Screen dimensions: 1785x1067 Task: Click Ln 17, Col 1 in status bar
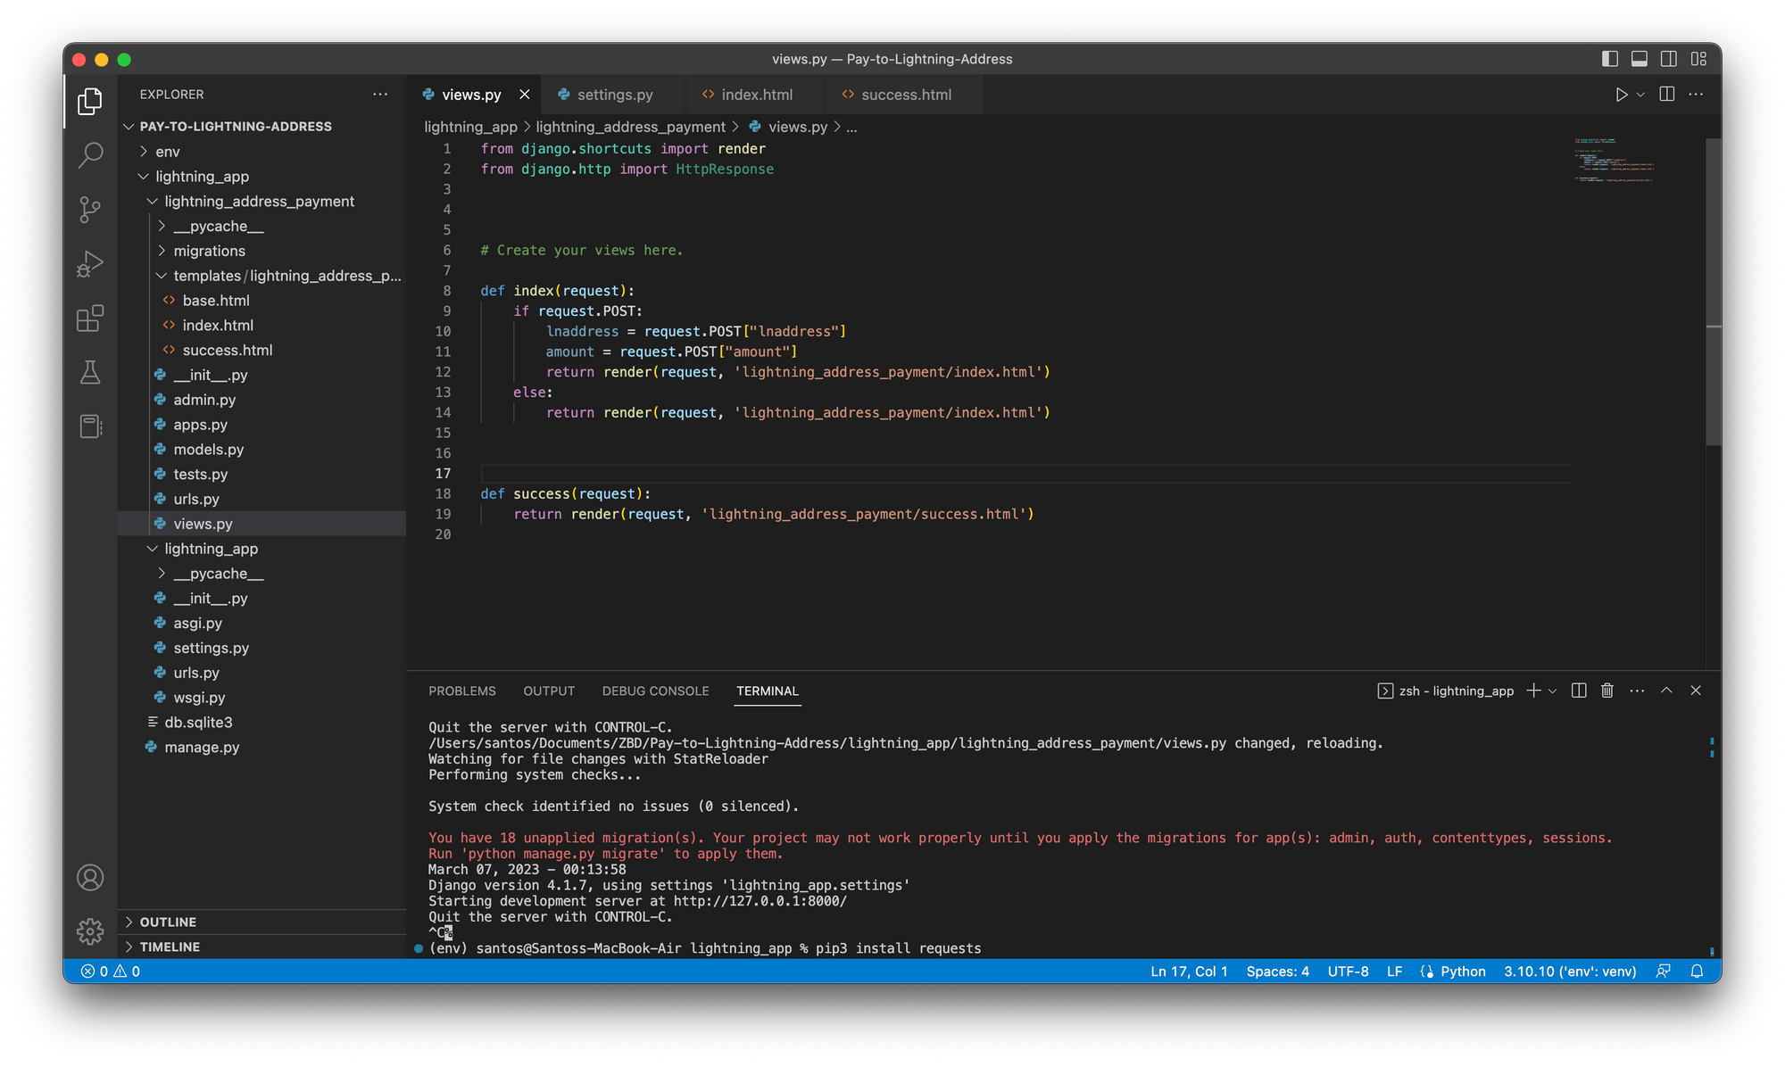1189,972
